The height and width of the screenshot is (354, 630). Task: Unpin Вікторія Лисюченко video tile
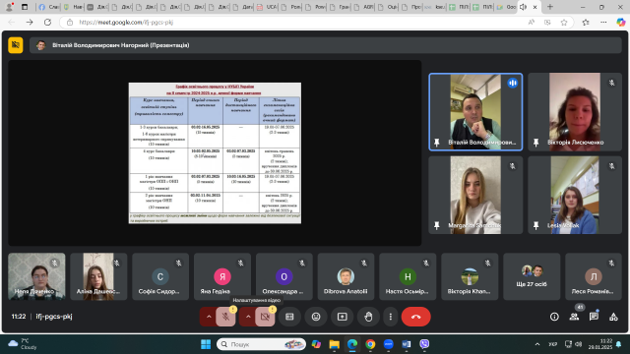[x=535, y=143]
